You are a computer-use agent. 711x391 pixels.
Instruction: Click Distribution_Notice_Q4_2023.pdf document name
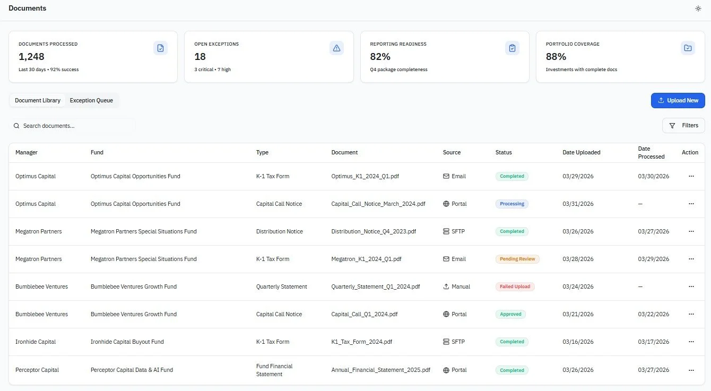coord(374,231)
